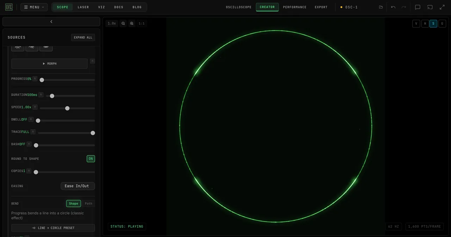Click the M button beside COPIES
This screenshot has width=451, height=237.
(x=29, y=171)
